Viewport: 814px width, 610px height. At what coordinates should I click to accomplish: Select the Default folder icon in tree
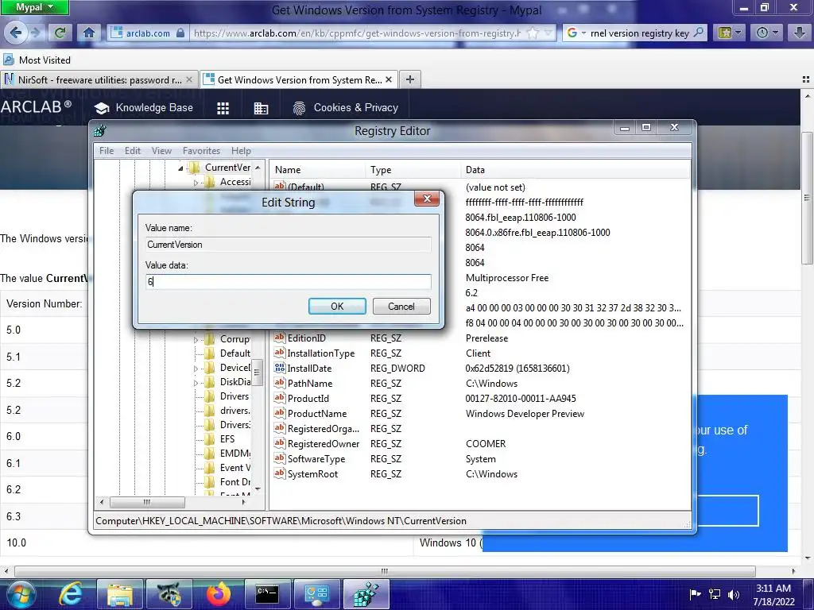[x=210, y=353]
